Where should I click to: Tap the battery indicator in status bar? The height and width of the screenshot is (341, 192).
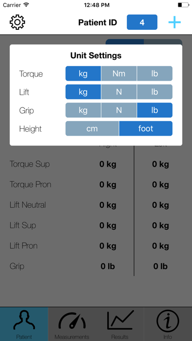click(183, 5)
